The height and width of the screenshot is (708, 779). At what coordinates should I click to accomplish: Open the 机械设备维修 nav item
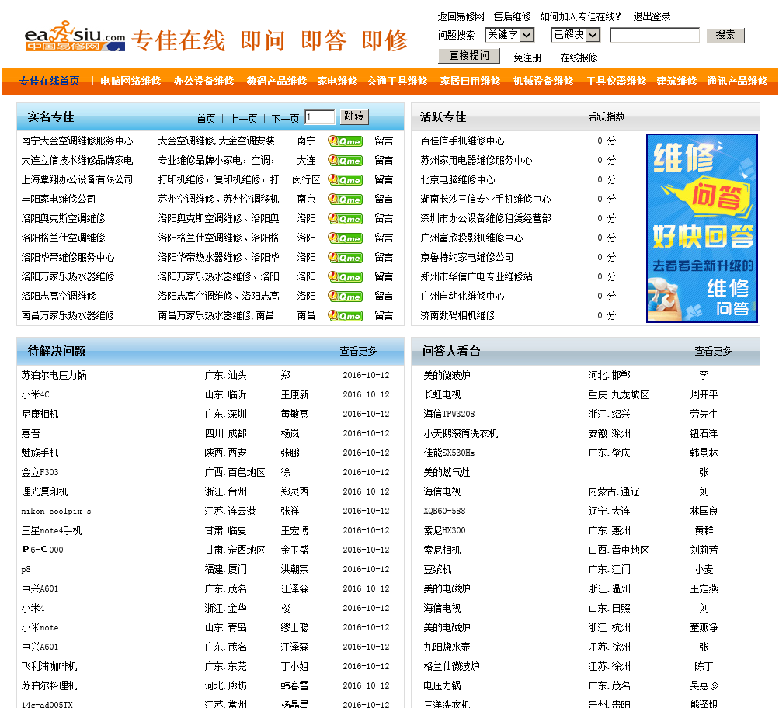tap(543, 81)
